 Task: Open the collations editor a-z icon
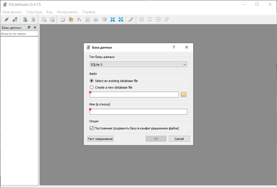coord(96,19)
